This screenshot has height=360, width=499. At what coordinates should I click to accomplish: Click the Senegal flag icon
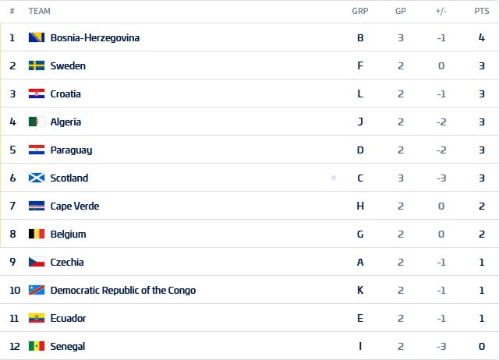pyautogui.click(x=37, y=346)
